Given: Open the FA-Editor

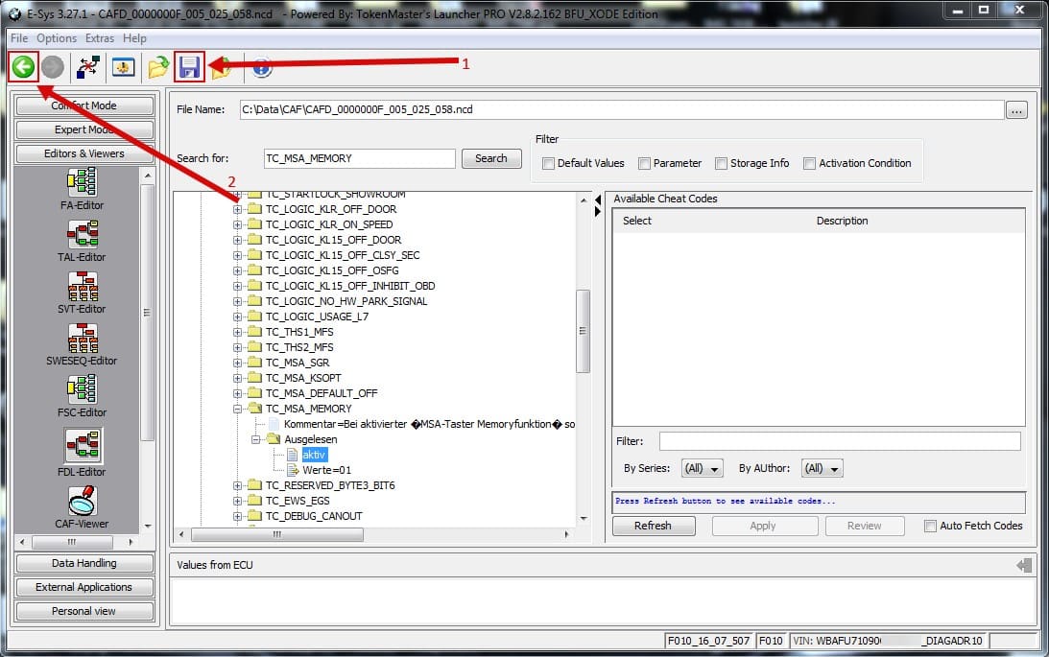Looking at the screenshot, I should pos(83,189).
